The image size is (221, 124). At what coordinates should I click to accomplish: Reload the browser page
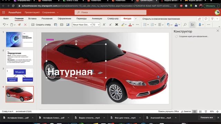(13, 6)
